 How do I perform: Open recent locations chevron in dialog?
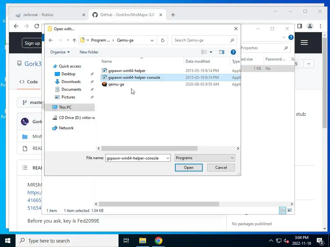[x=68, y=40]
